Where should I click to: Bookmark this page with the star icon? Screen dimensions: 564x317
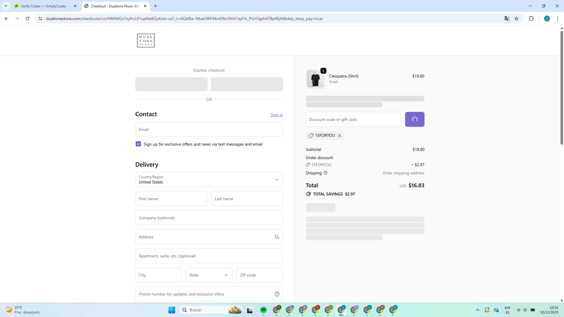point(517,18)
